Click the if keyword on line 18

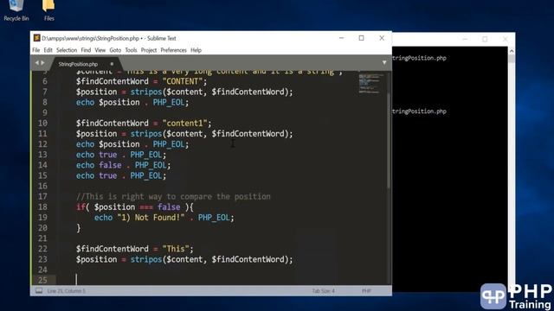[81, 207]
